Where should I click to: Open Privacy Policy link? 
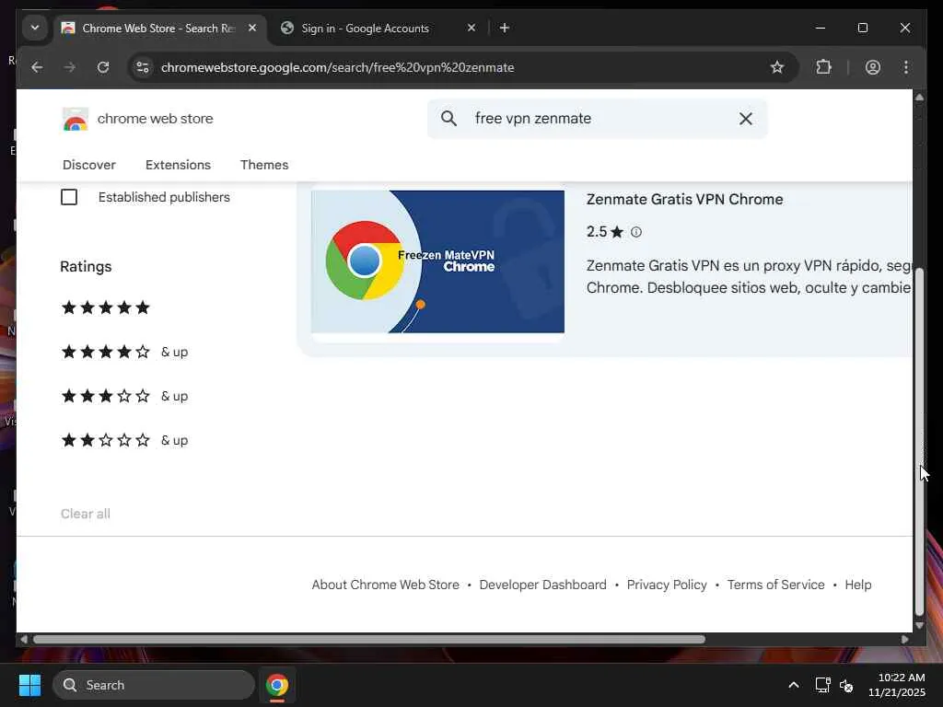tap(667, 585)
